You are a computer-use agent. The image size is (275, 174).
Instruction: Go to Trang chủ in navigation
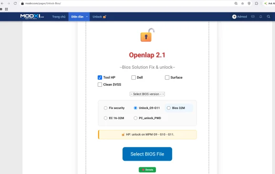(59, 17)
